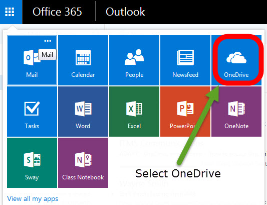Launch the OneNote tile
The image size is (267, 205).
236,112
